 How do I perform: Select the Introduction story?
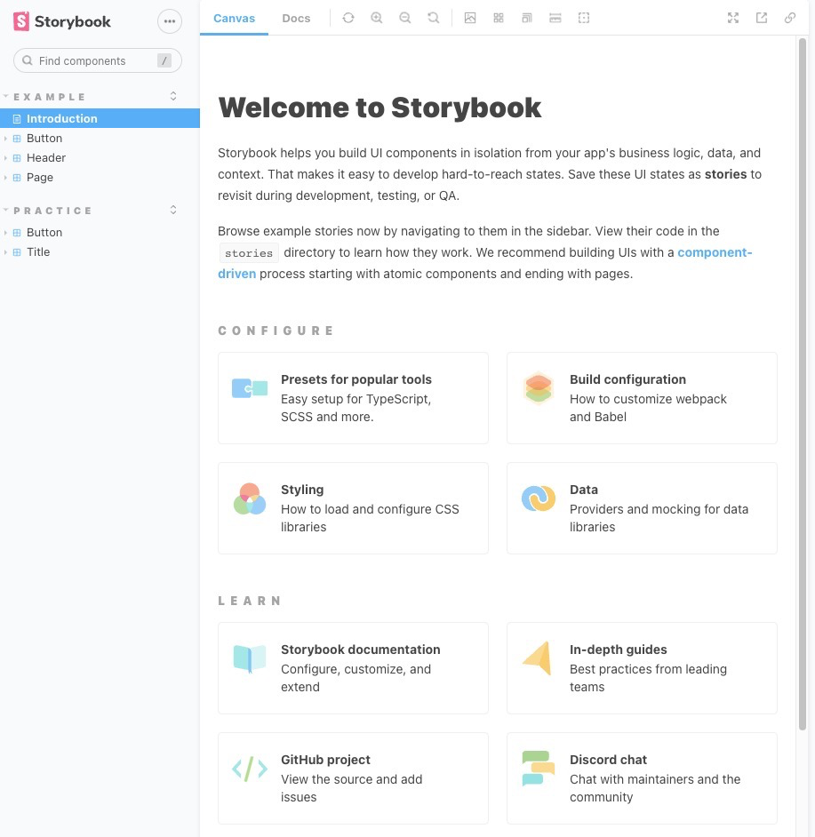coord(100,118)
